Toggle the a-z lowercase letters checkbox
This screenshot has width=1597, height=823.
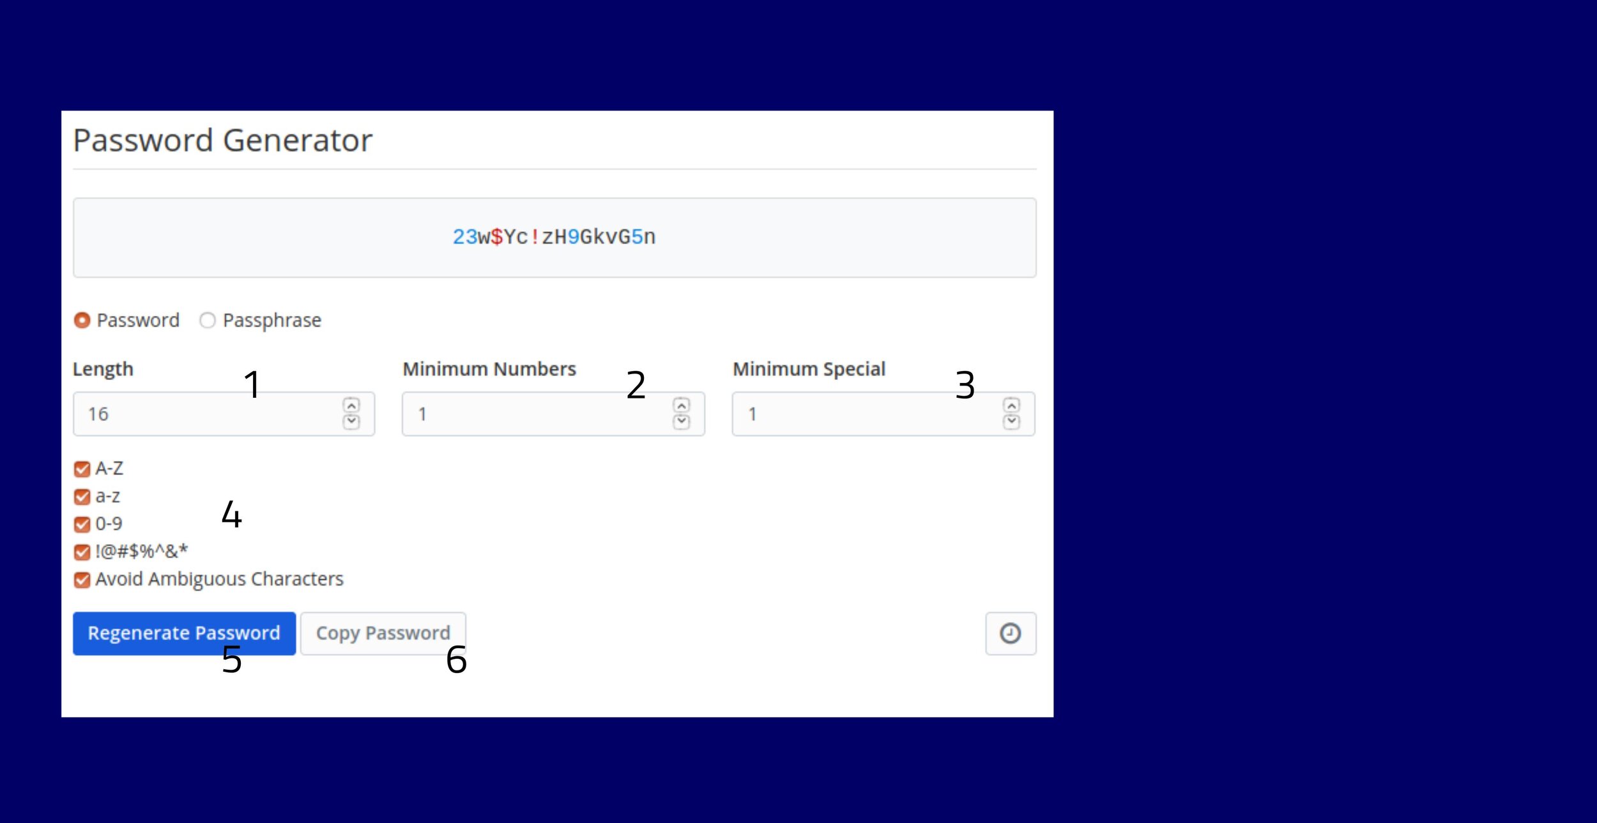click(x=82, y=494)
